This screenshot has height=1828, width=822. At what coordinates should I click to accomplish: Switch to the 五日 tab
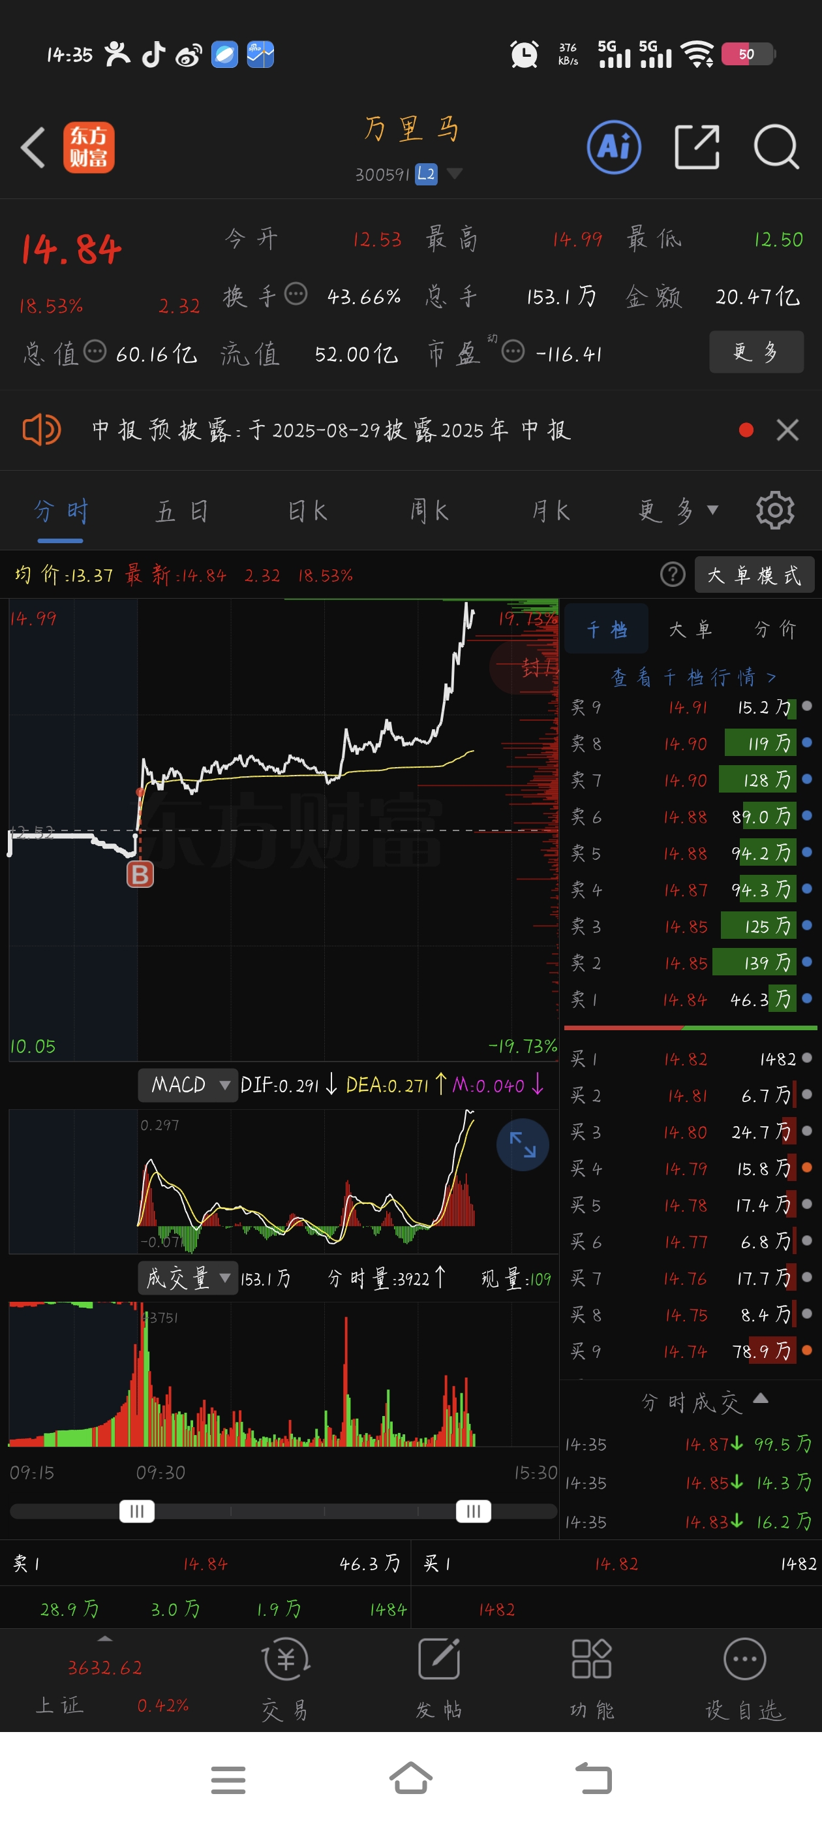181,512
